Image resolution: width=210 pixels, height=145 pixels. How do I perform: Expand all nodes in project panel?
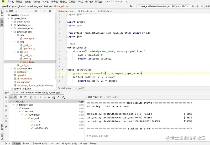click(x=40, y=11)
